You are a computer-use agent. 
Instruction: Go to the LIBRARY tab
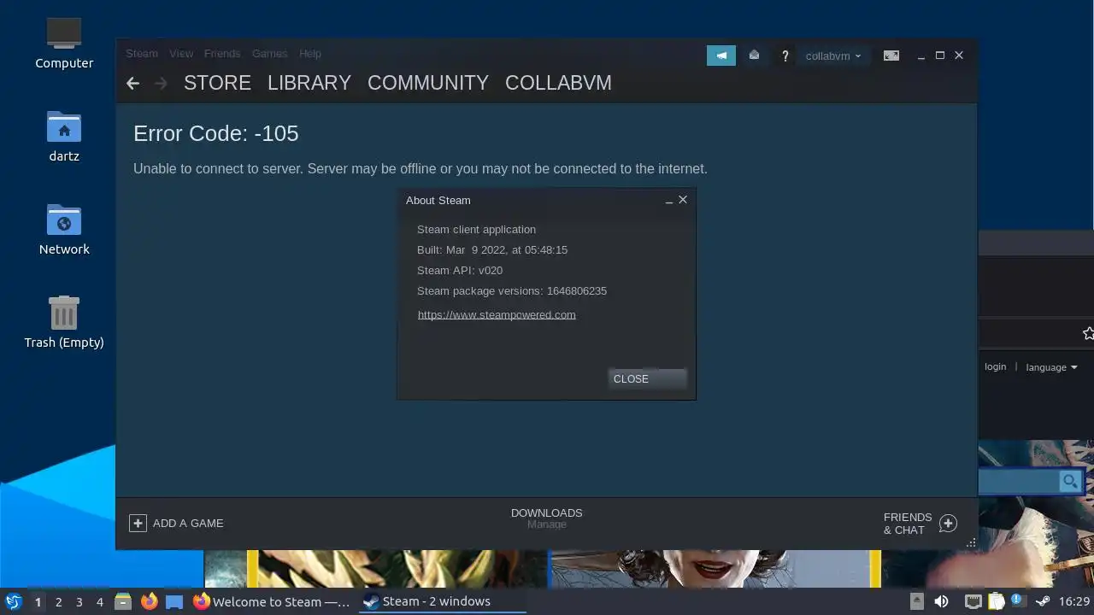pyautogui.click(x=309, y=83)
